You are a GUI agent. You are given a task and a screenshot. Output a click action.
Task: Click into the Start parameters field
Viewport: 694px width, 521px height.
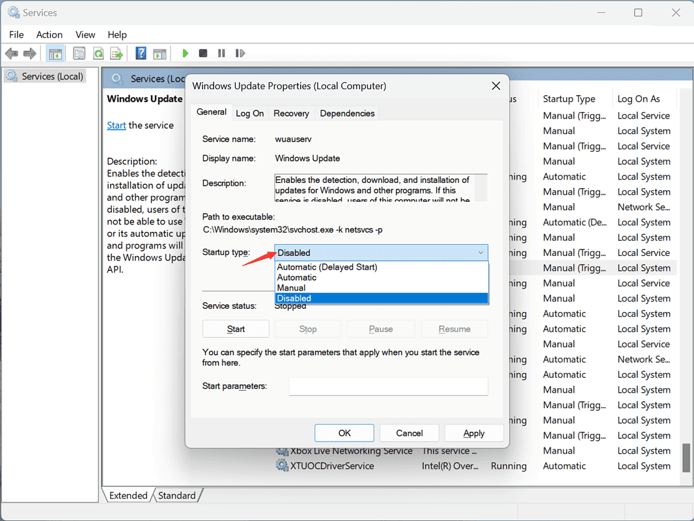click(388, 386)
